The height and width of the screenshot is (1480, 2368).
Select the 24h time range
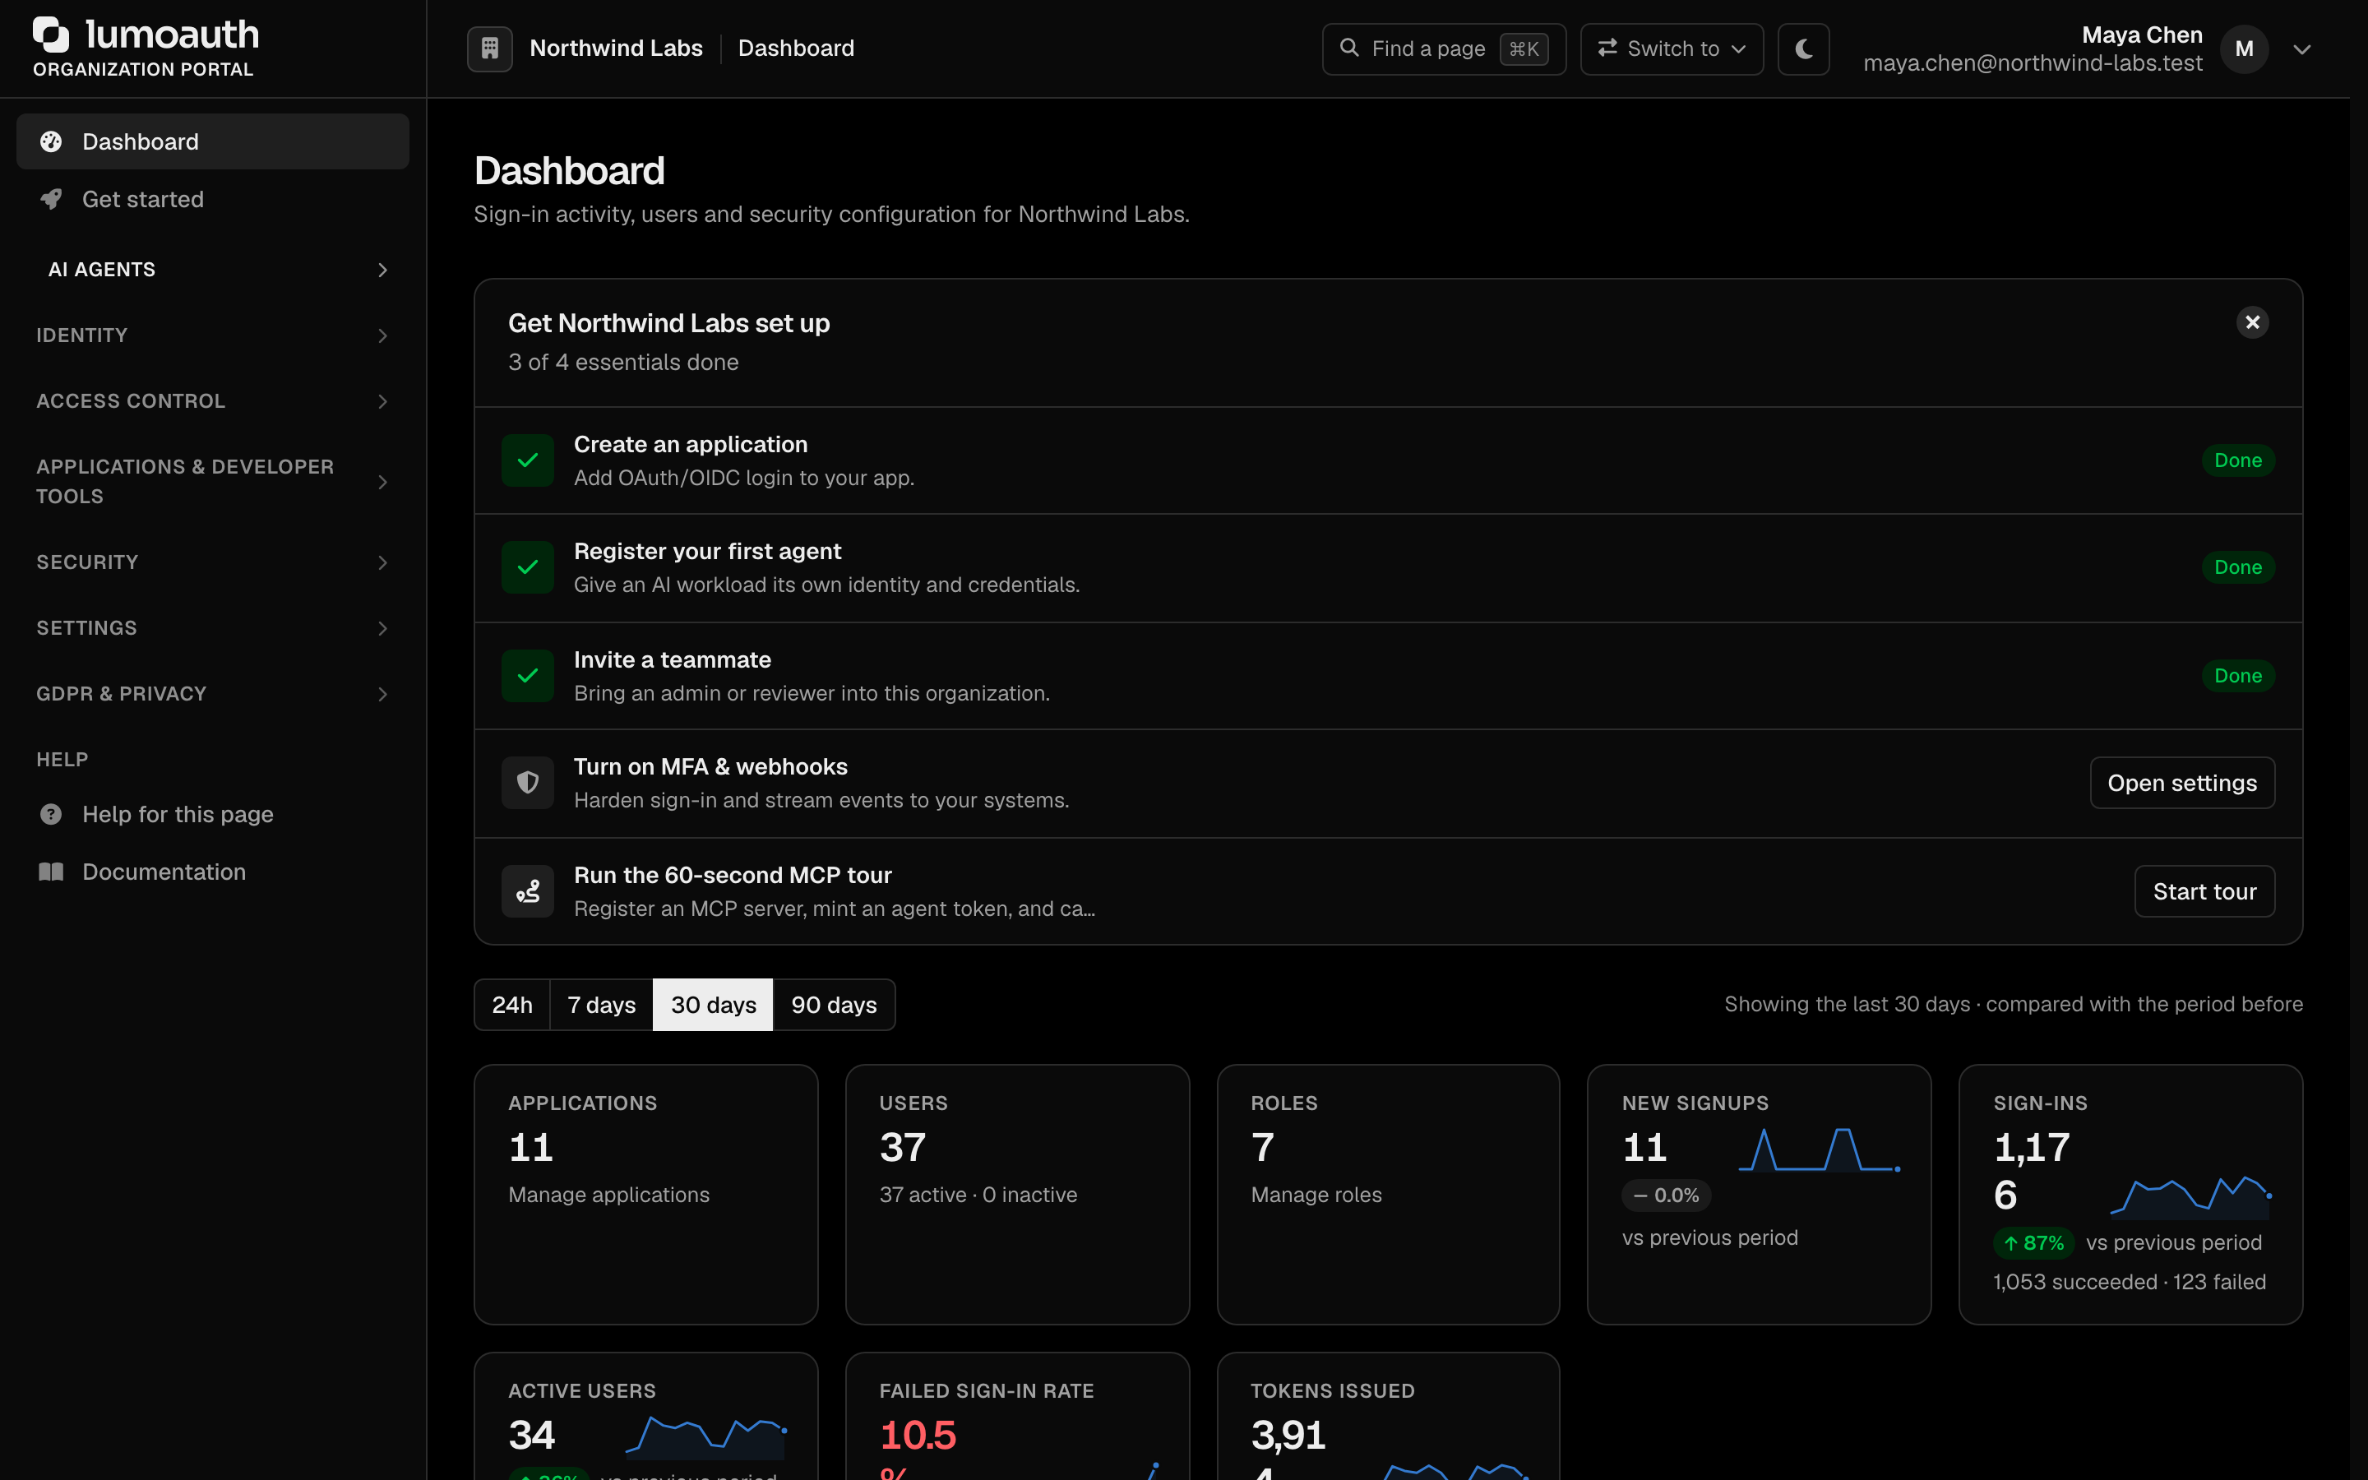[511, 1004]
